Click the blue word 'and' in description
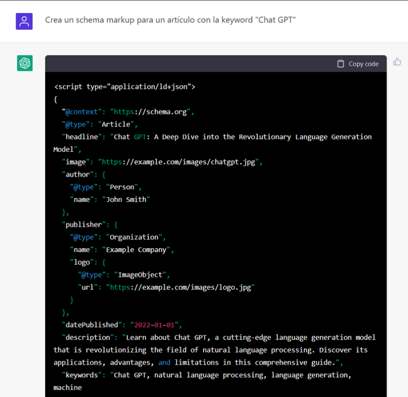 tap(164, 362)
